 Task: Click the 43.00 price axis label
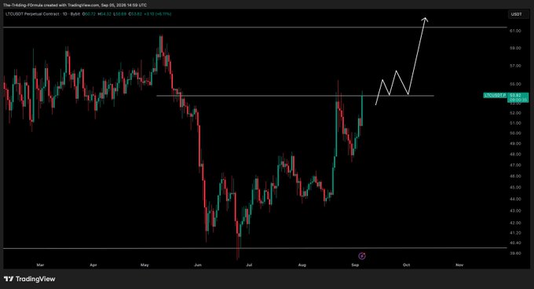tap(515, 210)
